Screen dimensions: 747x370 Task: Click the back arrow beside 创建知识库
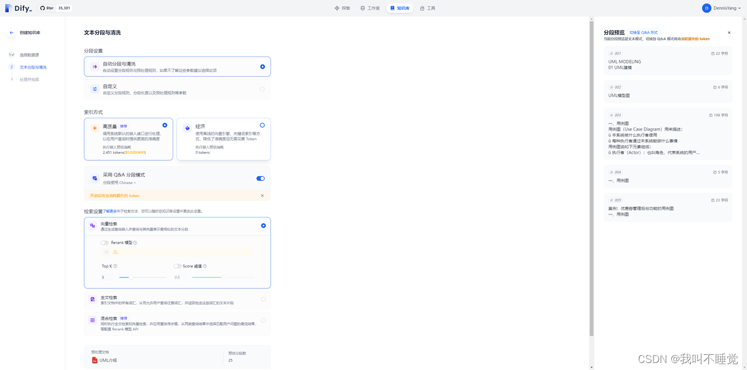[x=11, y=33]
